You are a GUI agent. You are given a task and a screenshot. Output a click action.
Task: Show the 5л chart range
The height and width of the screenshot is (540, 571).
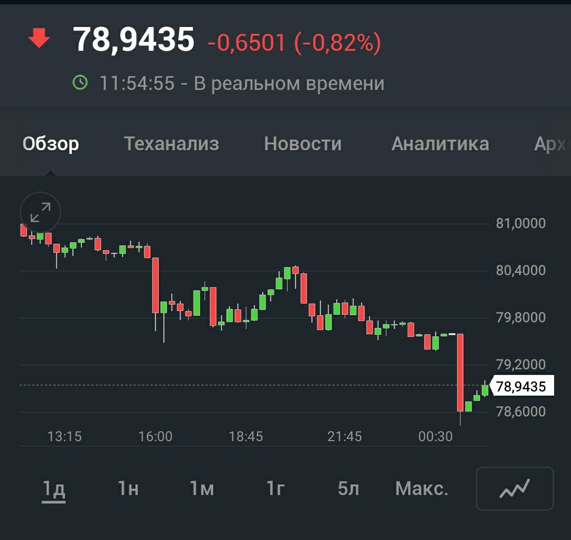click(348, 489)
